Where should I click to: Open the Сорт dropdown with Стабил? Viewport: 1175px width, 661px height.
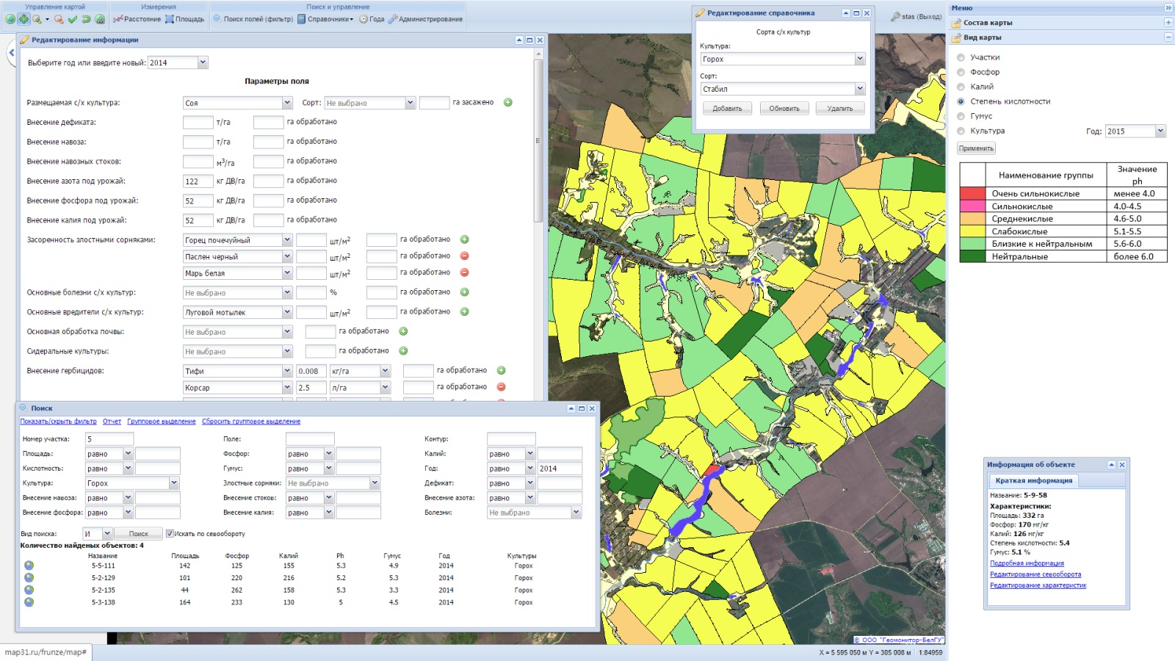pyautogui.click(x=859, y=89)
